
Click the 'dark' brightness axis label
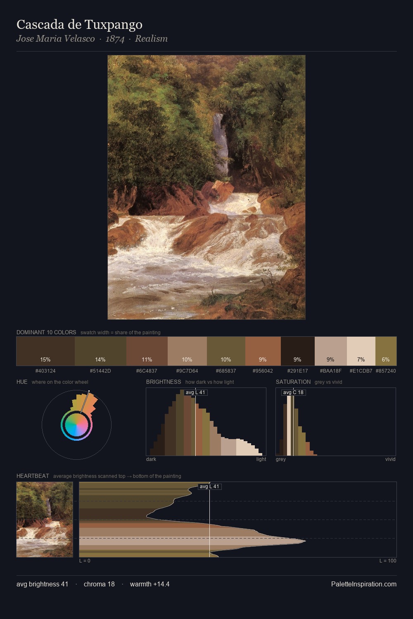pos(151,459)
